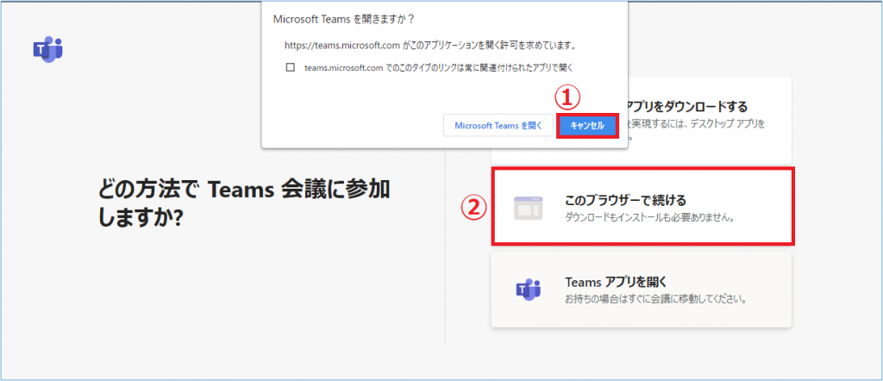Click the dialog title Microsoft Teams を開きますか？

(x=342, y=17)
